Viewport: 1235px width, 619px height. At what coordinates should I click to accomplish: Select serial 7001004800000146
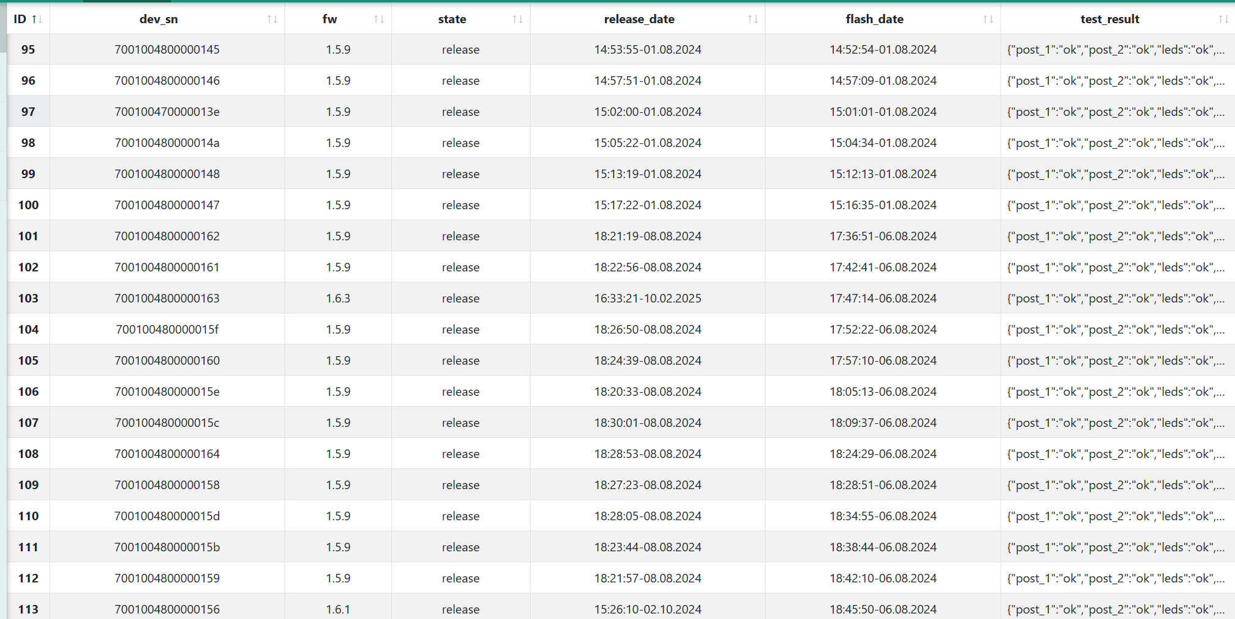(x=167, y=81)
